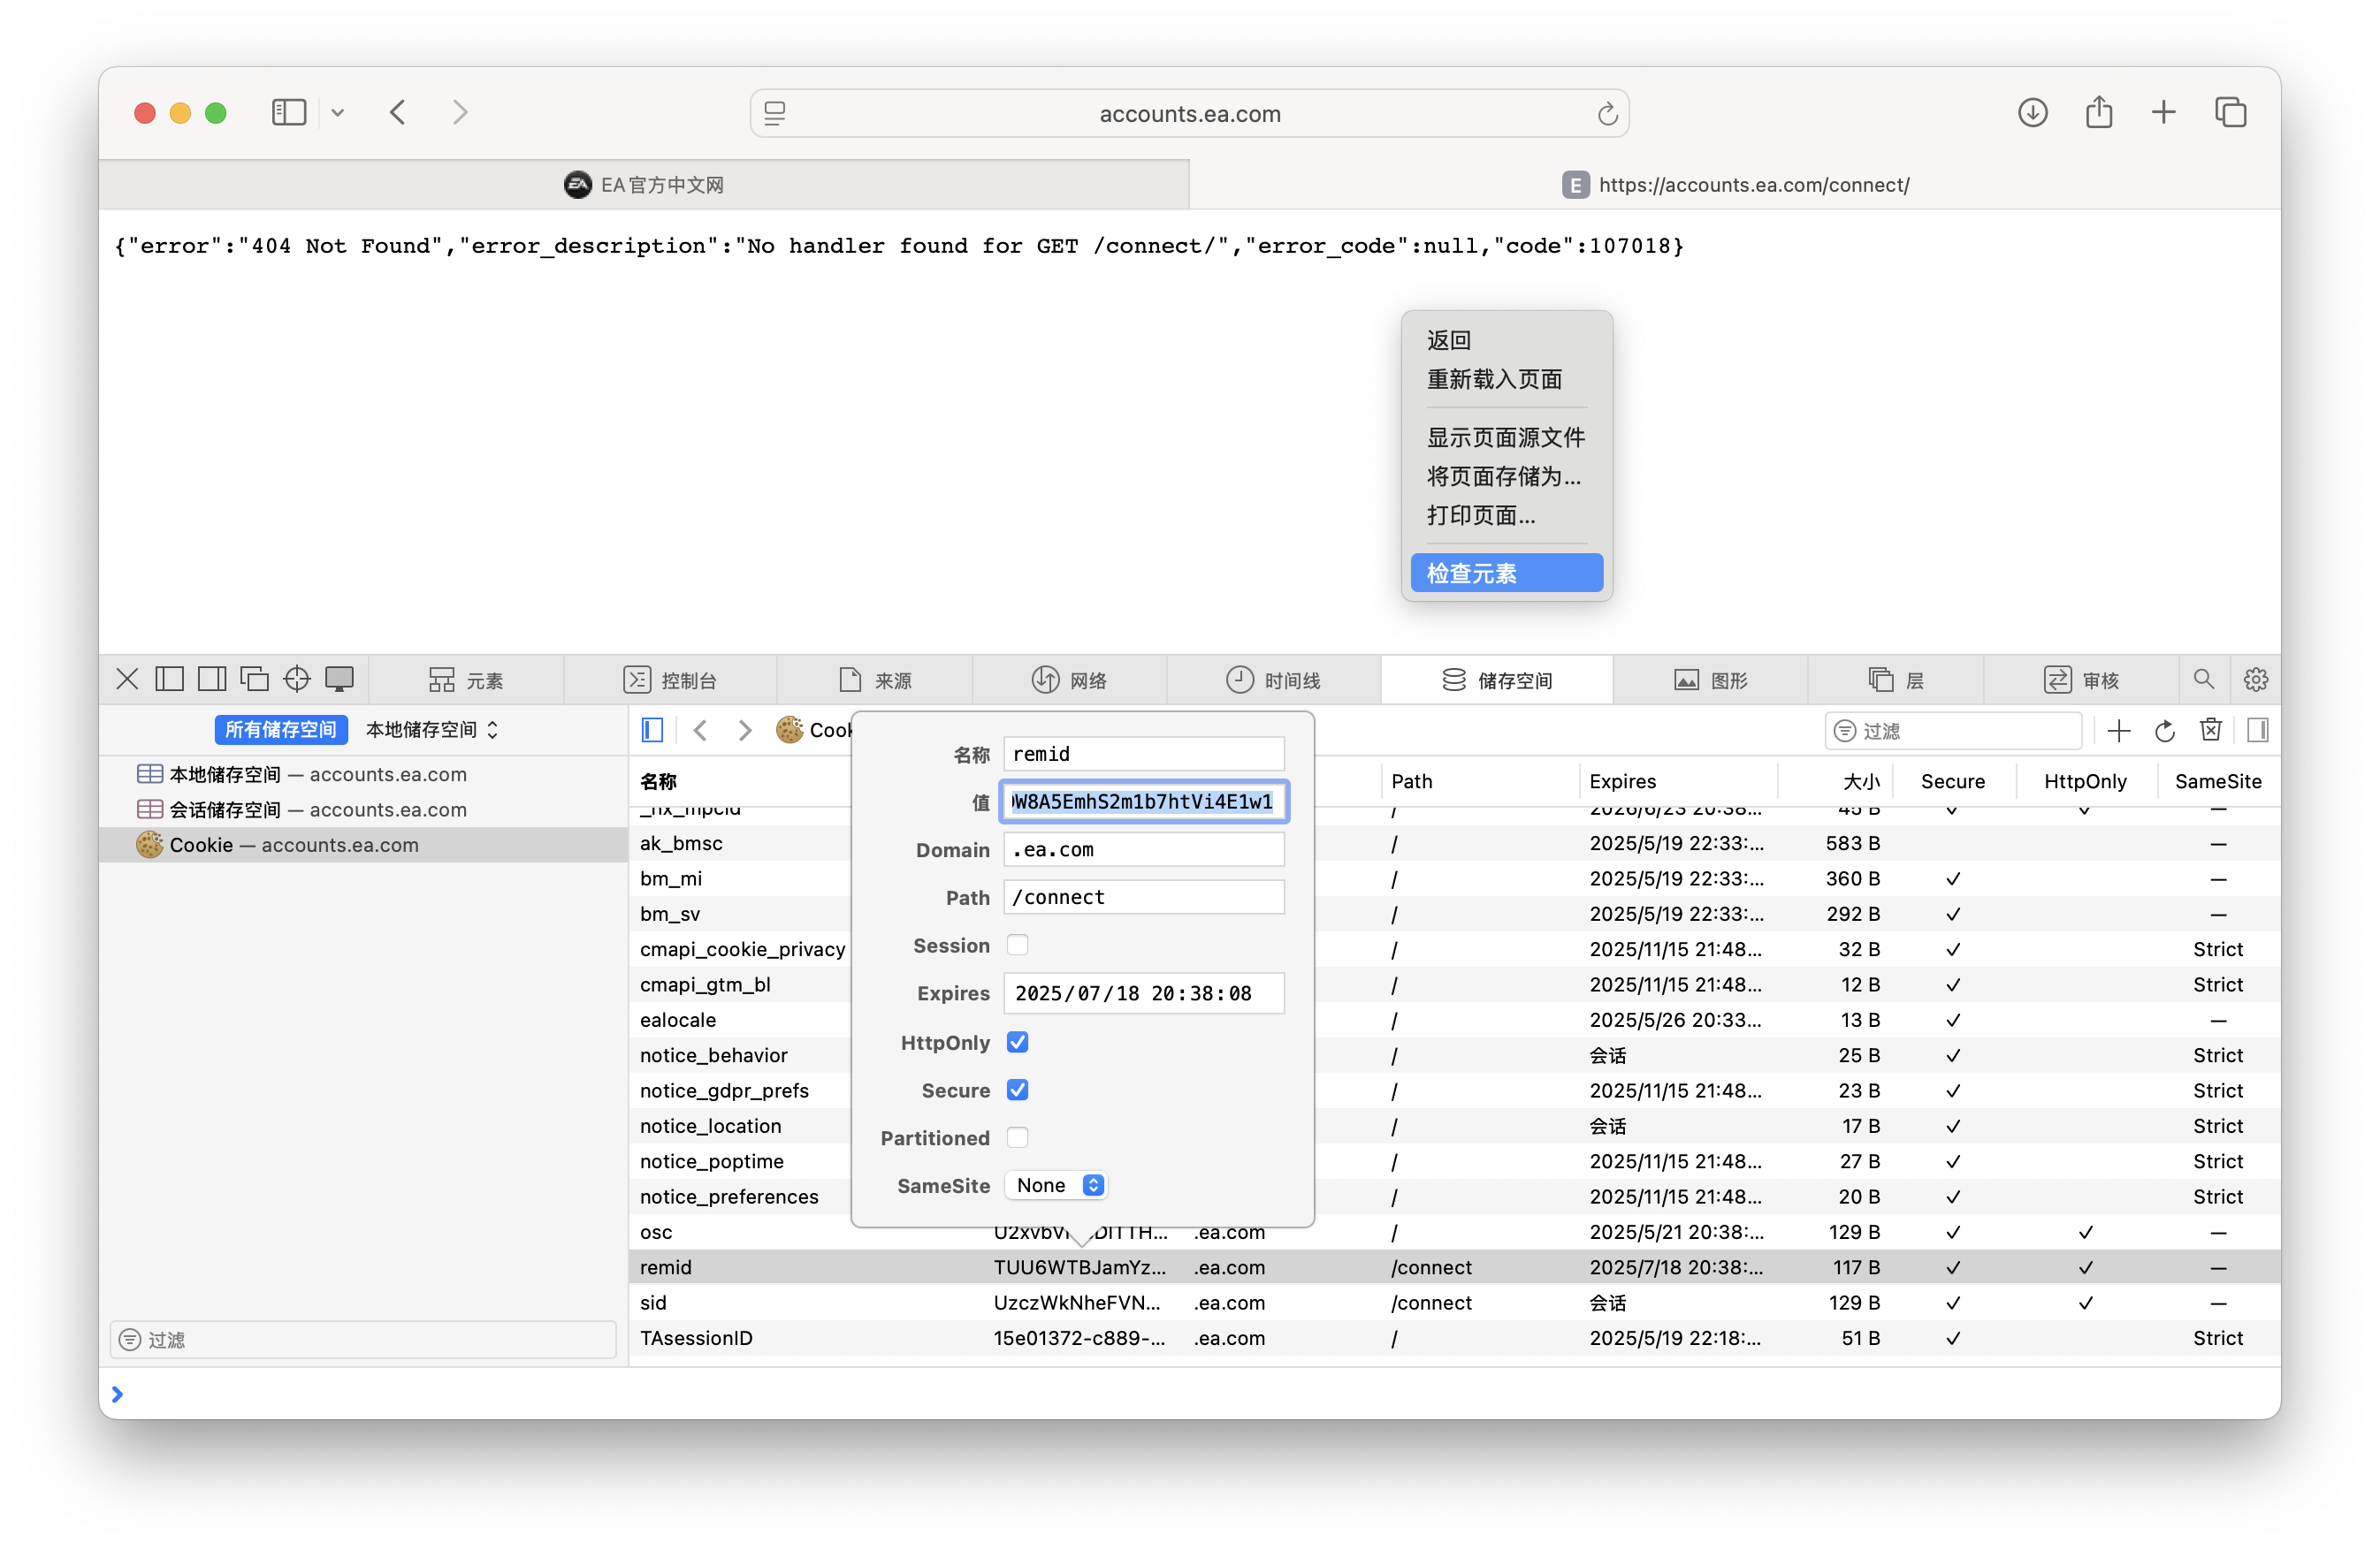Refresh the cookie list
Image resolution: width=2380 pixels, height=1550 pixels.
[x=2165, y=731]
